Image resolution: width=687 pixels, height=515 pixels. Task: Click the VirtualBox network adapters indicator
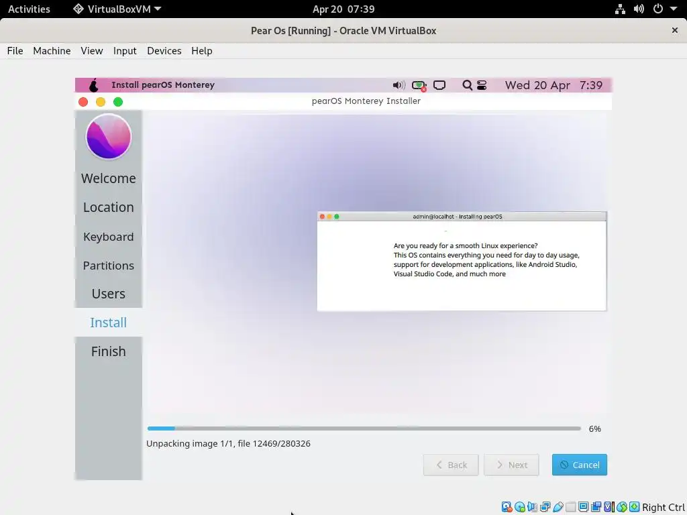[x=545, y=507]
